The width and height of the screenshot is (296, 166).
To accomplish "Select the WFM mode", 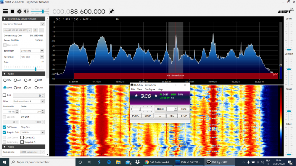I will (5, 88).
